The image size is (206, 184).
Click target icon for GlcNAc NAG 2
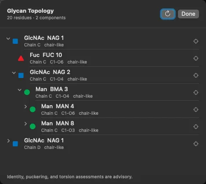(196, 75)
